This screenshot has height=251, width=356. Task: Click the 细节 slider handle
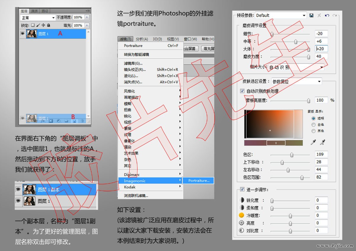tap(272, 34)
